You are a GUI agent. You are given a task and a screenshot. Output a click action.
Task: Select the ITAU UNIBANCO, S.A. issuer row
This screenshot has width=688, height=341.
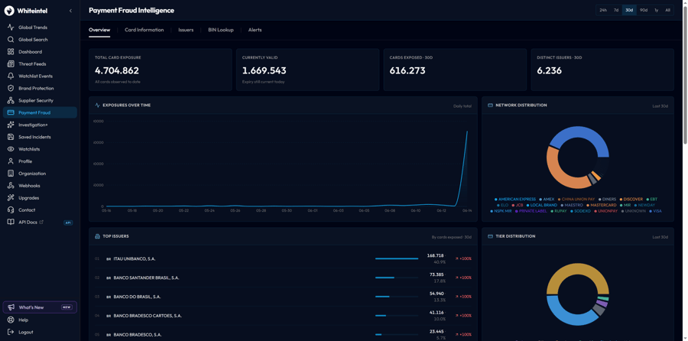tap(283, 258)
